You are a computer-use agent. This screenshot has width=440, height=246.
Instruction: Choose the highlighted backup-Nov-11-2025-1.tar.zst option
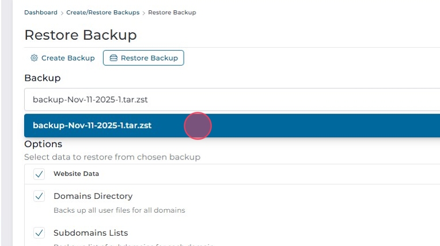click(92, 125)
